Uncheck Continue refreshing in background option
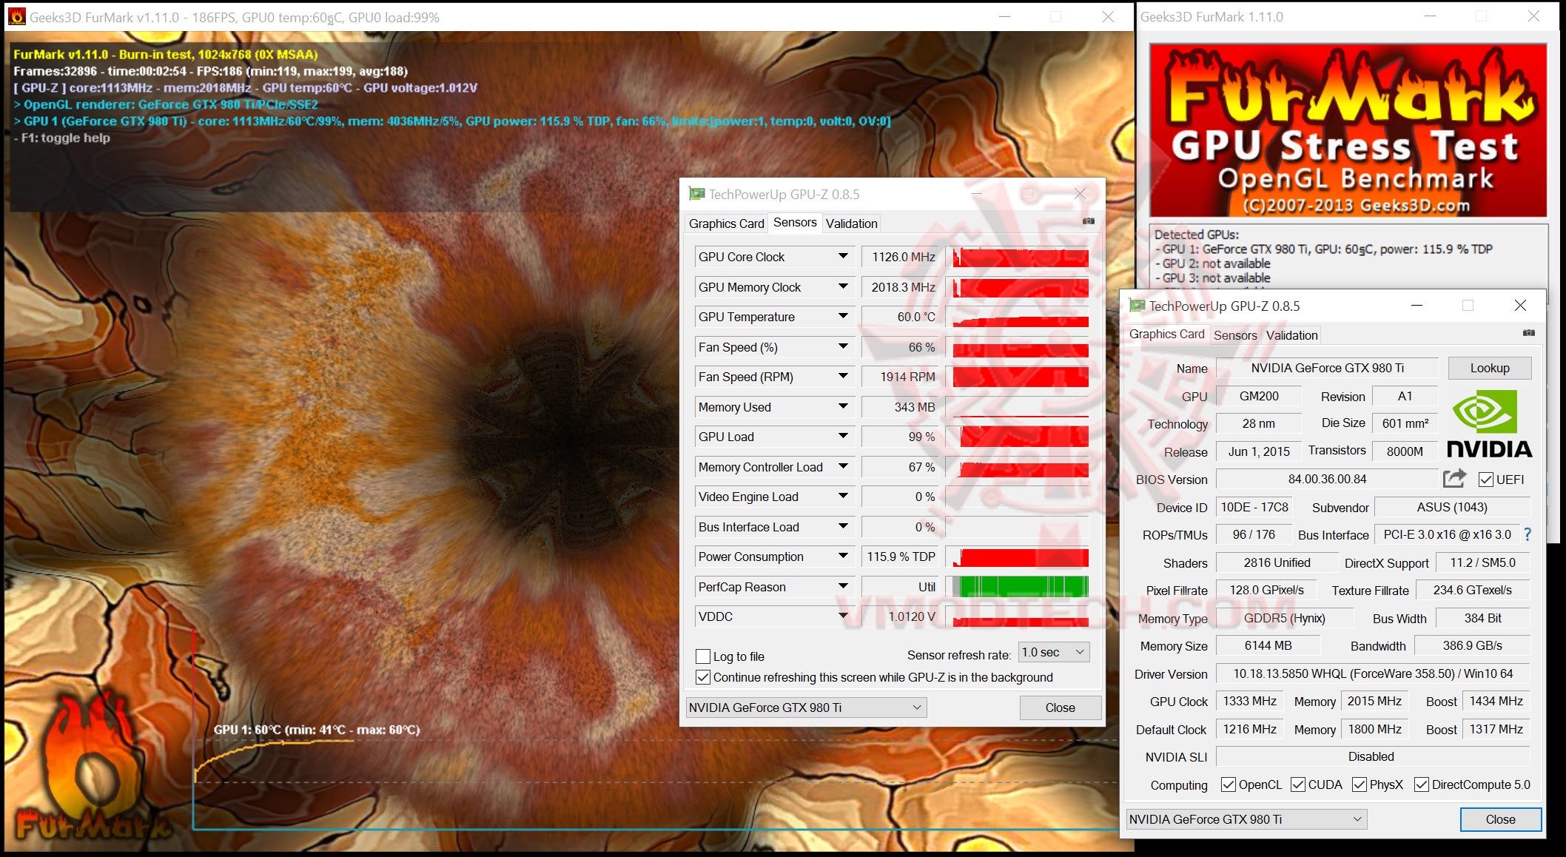 click(x=703, y=677)
